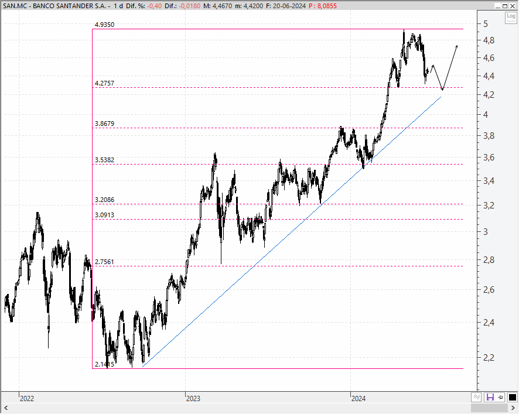The height and width of the screenshot is (414, 519).
Task: Toggle the Log scale button
Action: (x=511, y=18)
